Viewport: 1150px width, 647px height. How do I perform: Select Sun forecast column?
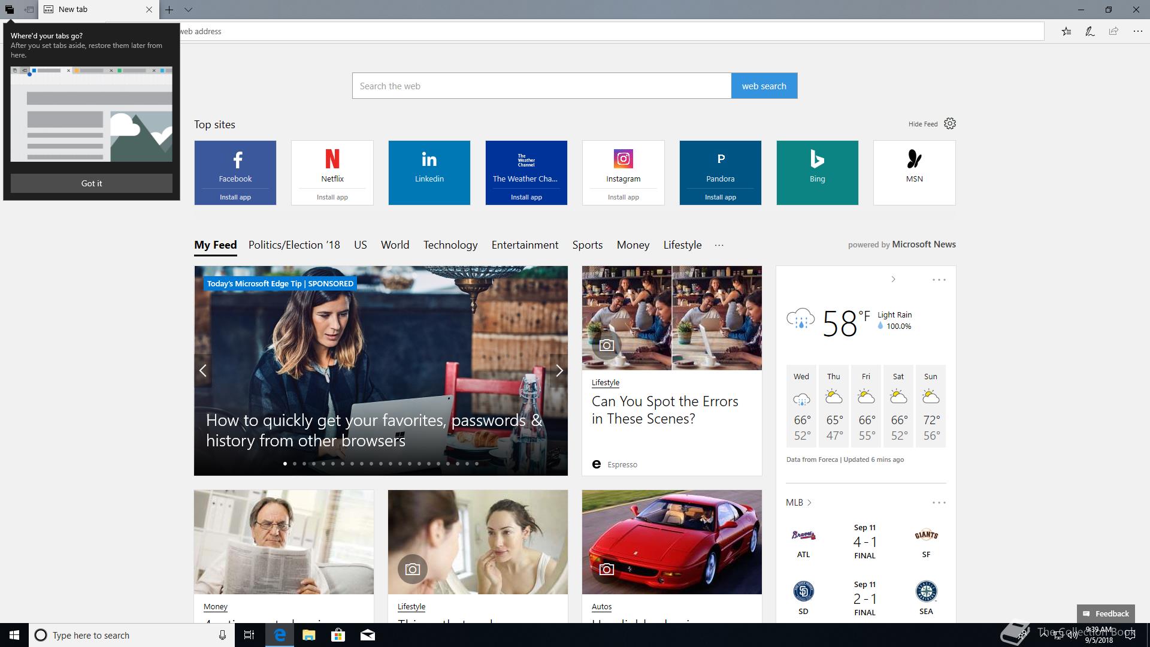[931, 406]
